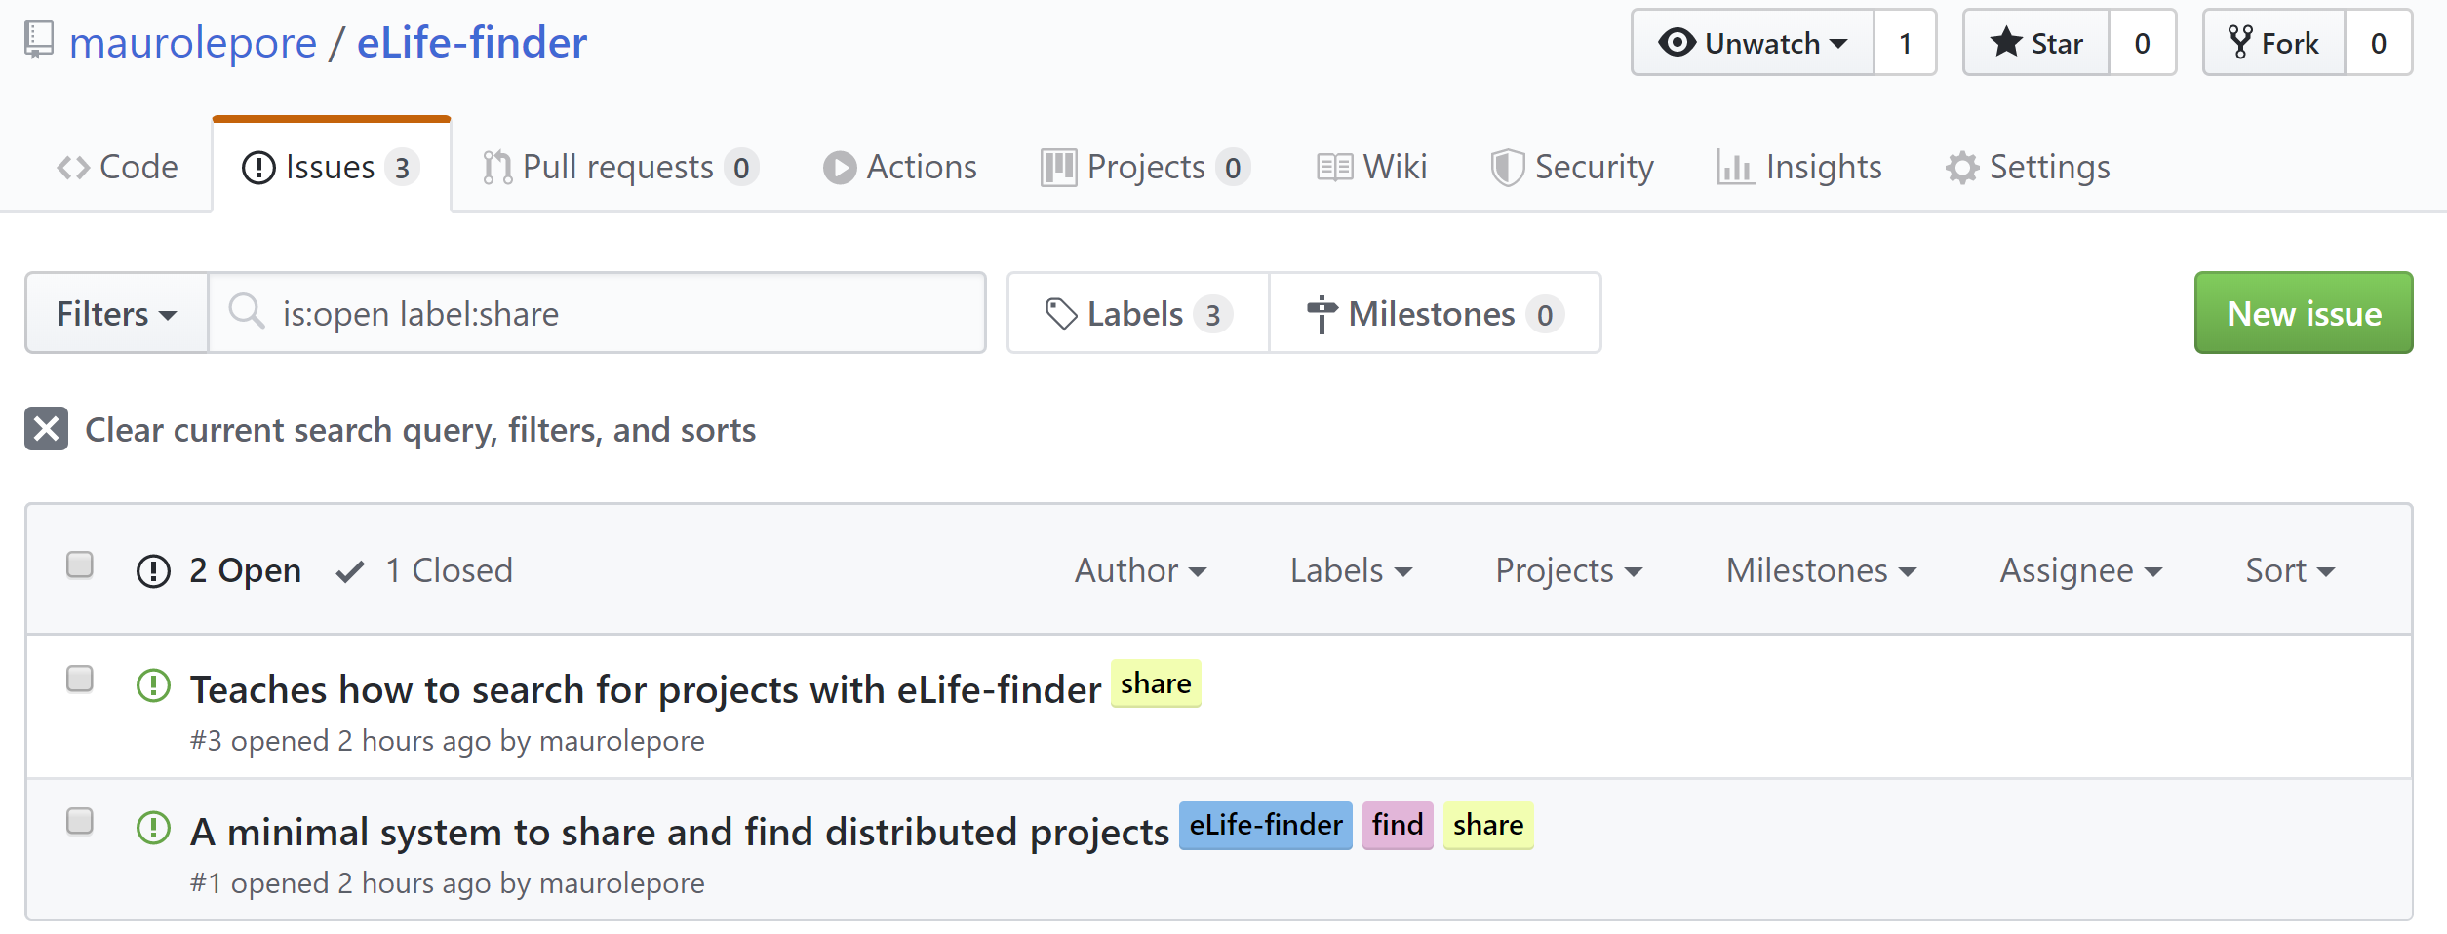2447x934 pixels.
Task: Click the Labels 3 button
Action: pos(1138,313)
